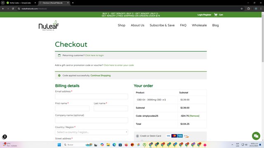The image size is (264, 148).
Task: Open the weather widget in taskbar
Action: click(x=10, y=145)
